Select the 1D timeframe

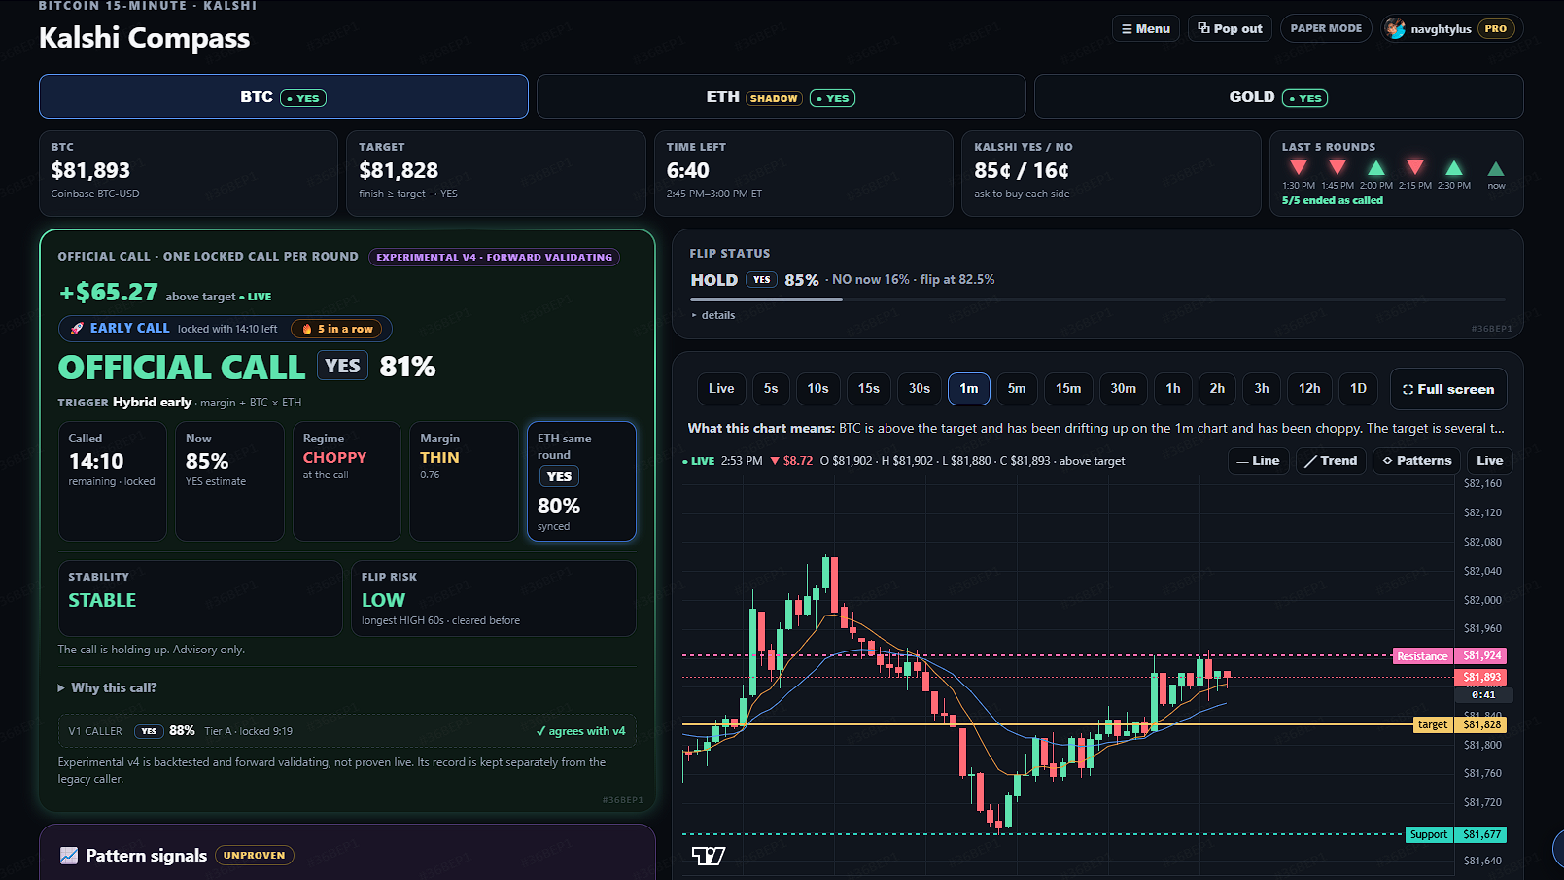point(1359,388)
